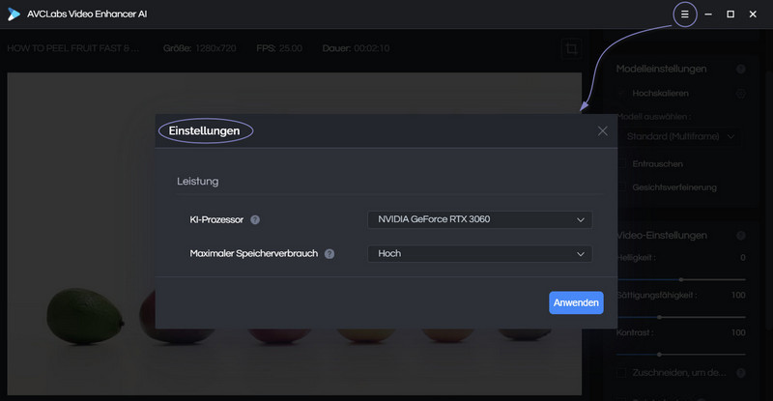Close the Einstellungen dialog
Screen dimensions: 773x401
(603, 130)
